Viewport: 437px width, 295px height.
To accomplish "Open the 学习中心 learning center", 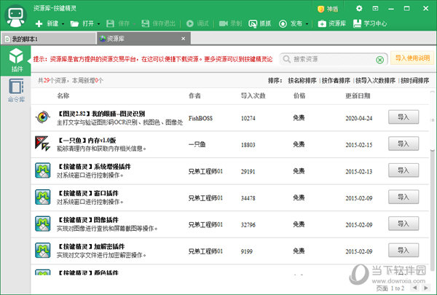I will [x=370, y=24].
